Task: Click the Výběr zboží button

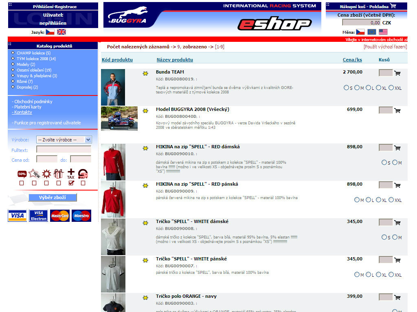Action: [x=53, y=197]
